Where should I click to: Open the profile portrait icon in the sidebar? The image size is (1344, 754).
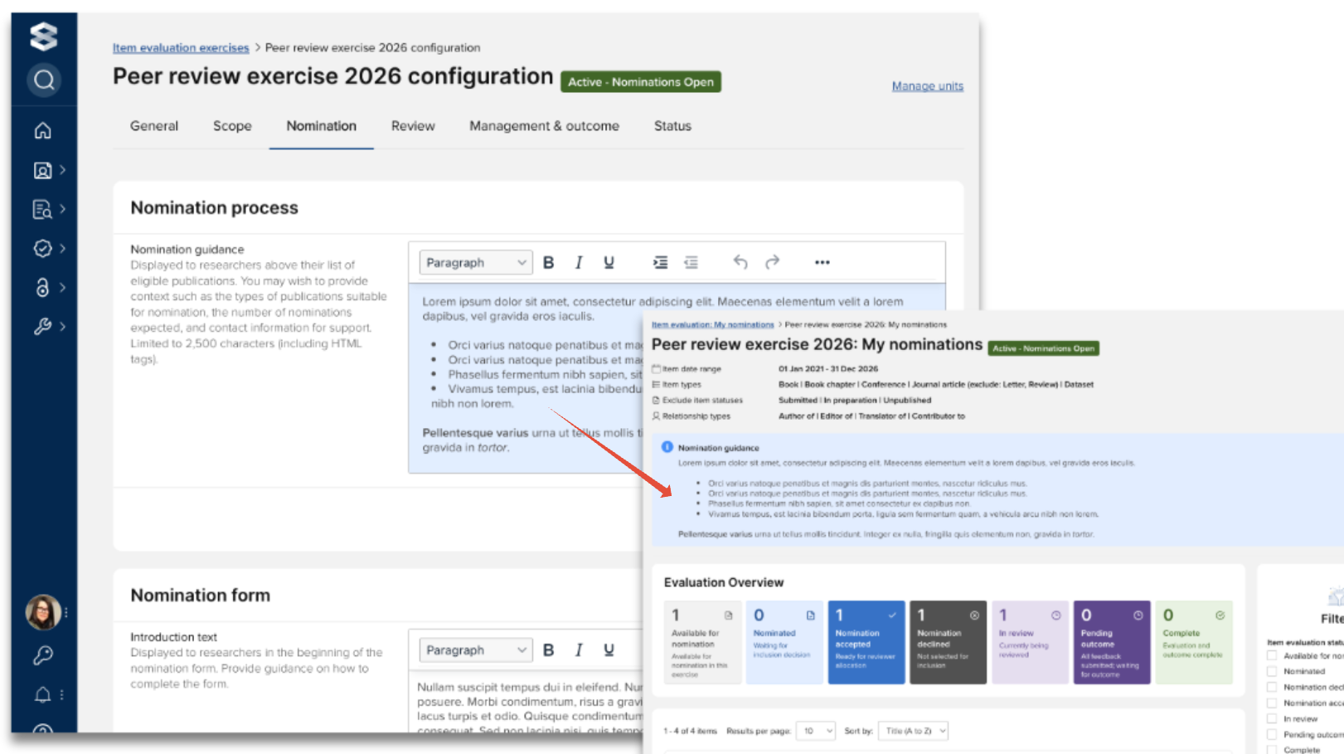[x=42, y=170]
